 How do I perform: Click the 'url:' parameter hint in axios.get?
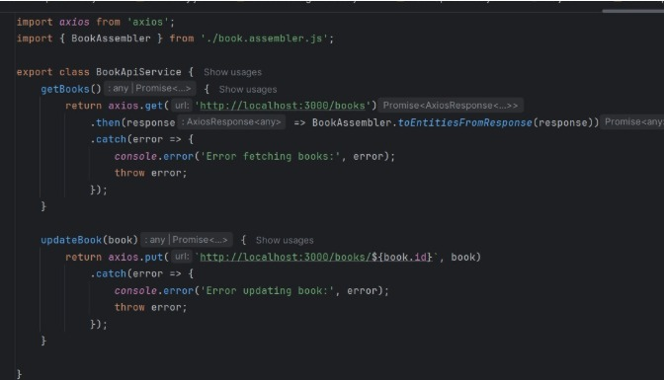(x=182, y=106)
